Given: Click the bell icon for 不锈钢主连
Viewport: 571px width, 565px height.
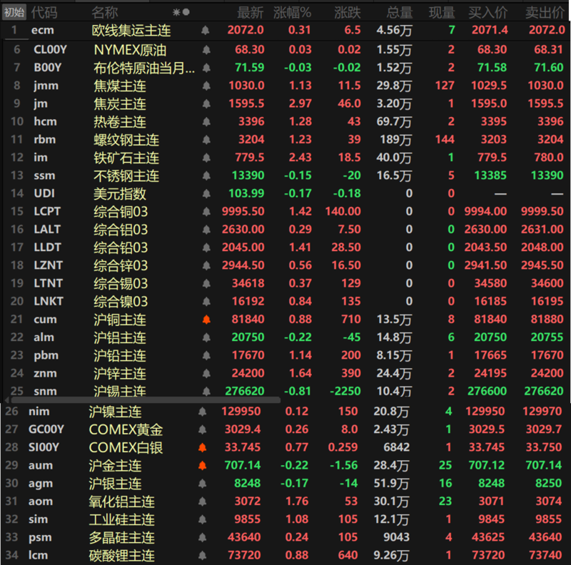Looking at the screenshot, I should click(x=206, y=175).
